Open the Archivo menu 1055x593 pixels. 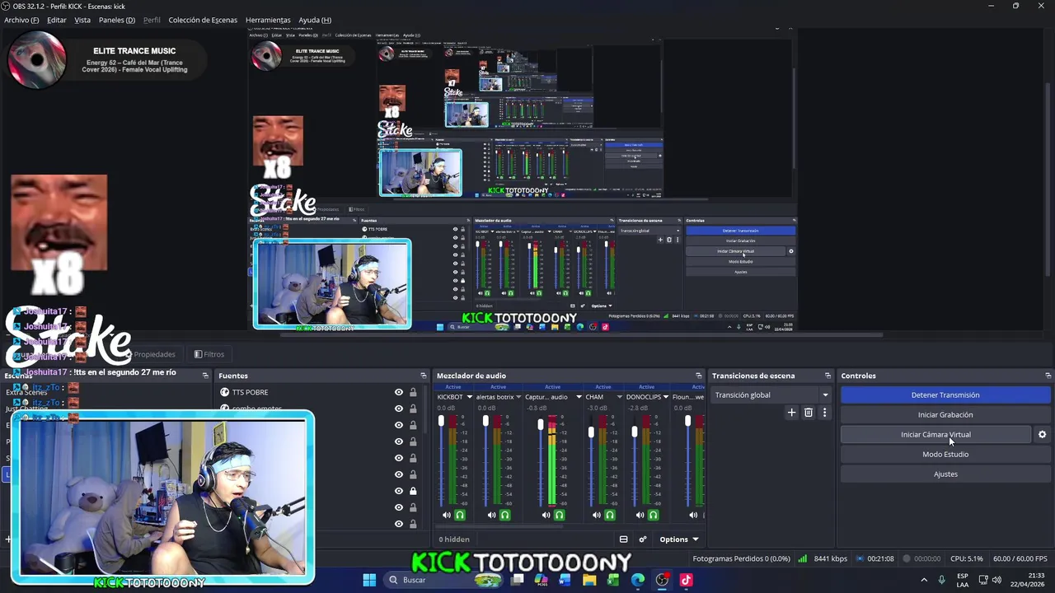tap(21, 20)
